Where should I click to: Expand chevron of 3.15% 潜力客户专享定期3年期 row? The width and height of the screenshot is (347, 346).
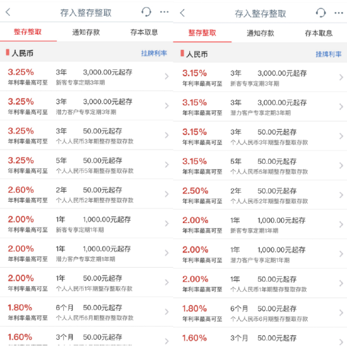click(341, 107)
